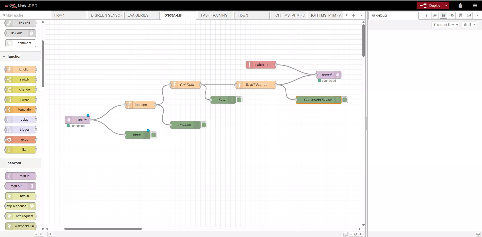Select the template palette node
Screen dimensions: 482x237
[21, 110]
